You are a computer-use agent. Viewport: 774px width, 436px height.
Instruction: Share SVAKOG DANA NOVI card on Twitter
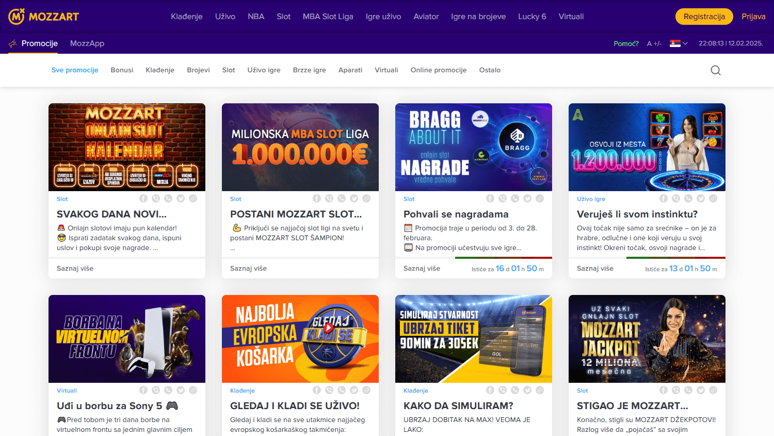coord(181,198)
